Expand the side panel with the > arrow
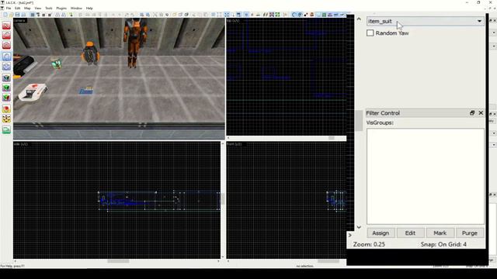Image resolution: width=497 pixels, height=279 pixels. tap(350, 235)
